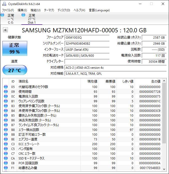Click status orb of row F1 総書き込み量
Image resolution: width=169 pixels, height=174 pixels.
(x=6, y=168)
